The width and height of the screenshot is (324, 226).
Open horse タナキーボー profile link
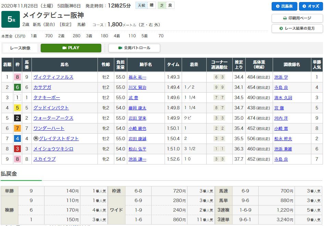point(47,98)
